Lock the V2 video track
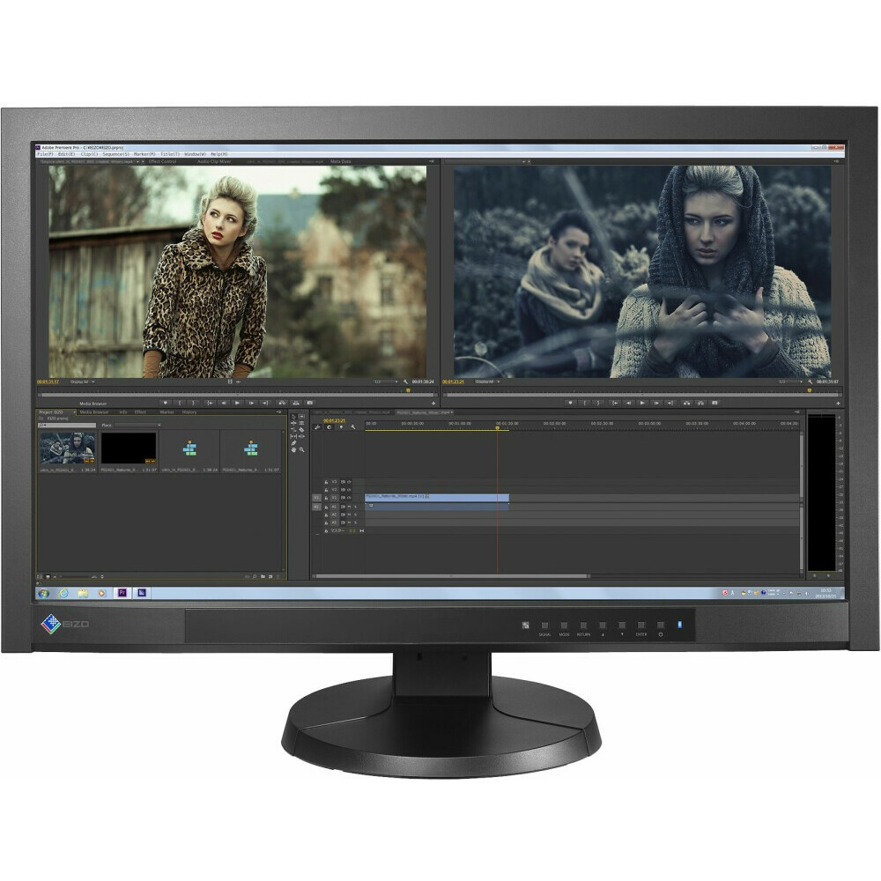The height and width of the screenshot is (881, 881). 326,490
